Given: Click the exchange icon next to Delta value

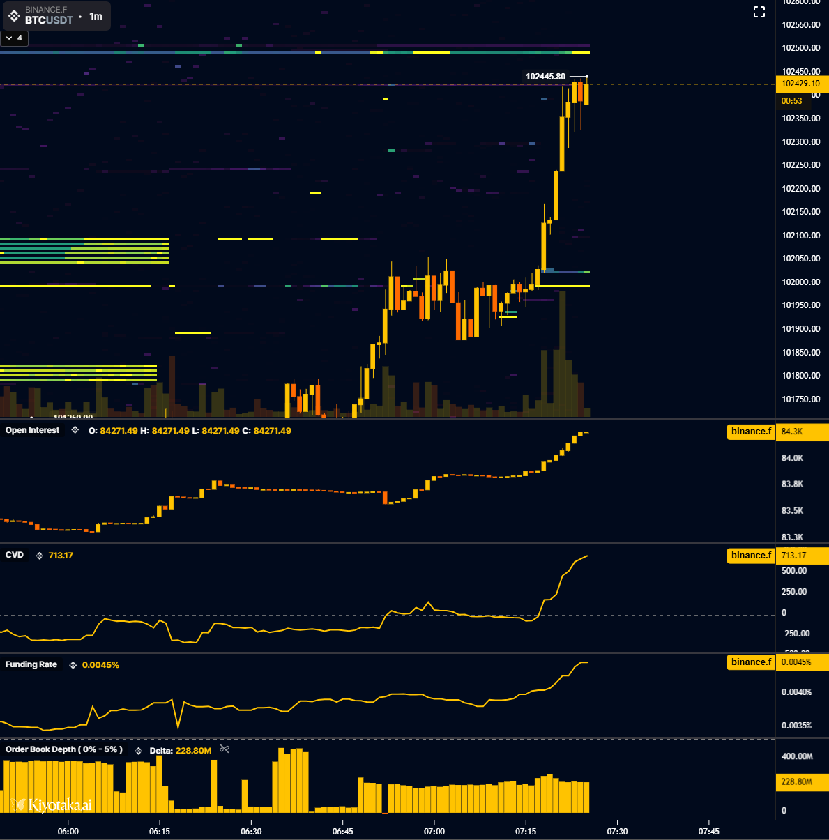Looking at the screenshot, I should point(139,750).
